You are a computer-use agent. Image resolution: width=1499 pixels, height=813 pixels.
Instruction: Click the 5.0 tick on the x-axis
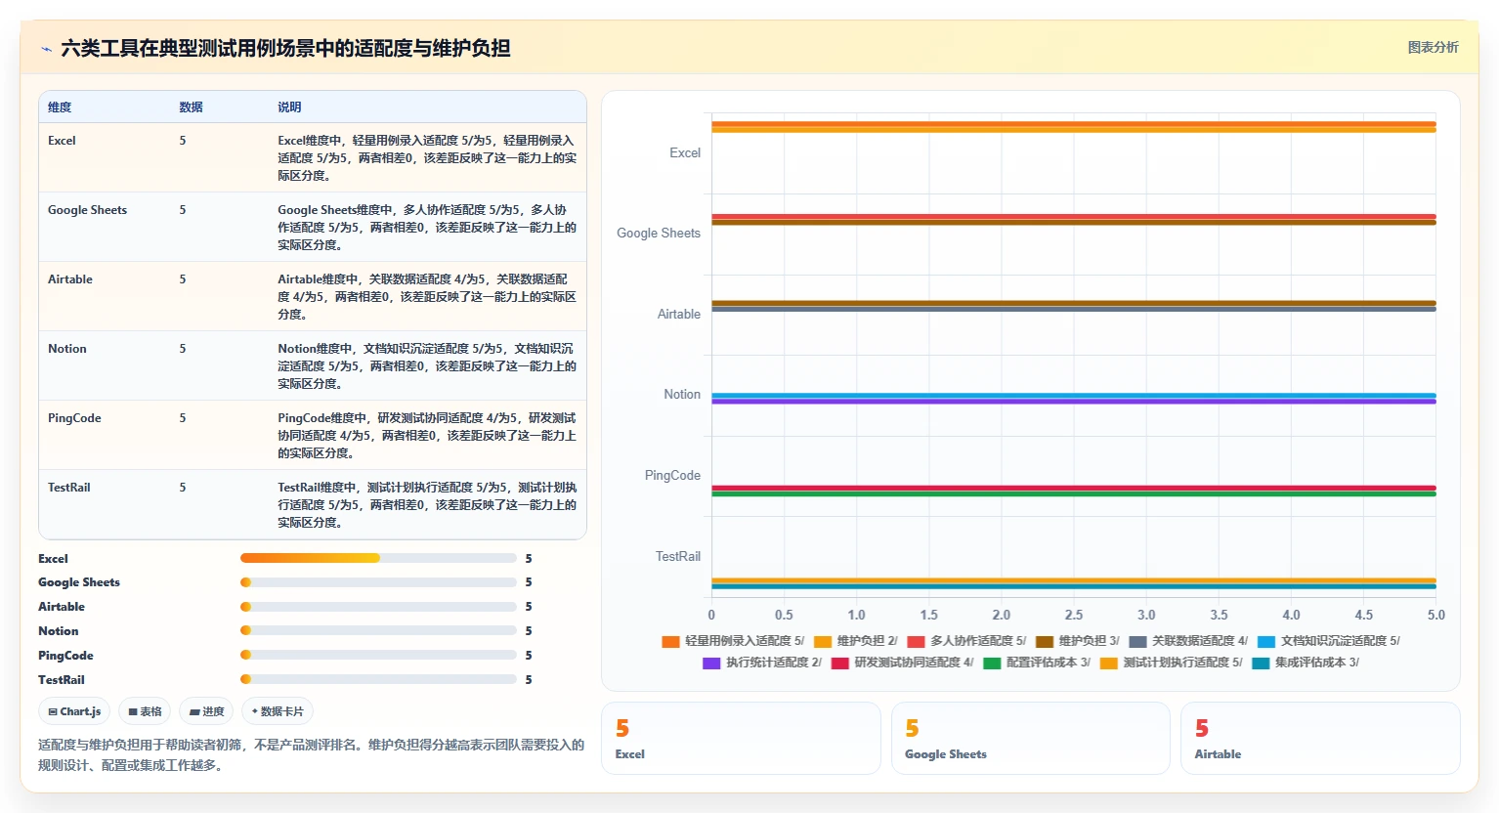point(1435,616)
